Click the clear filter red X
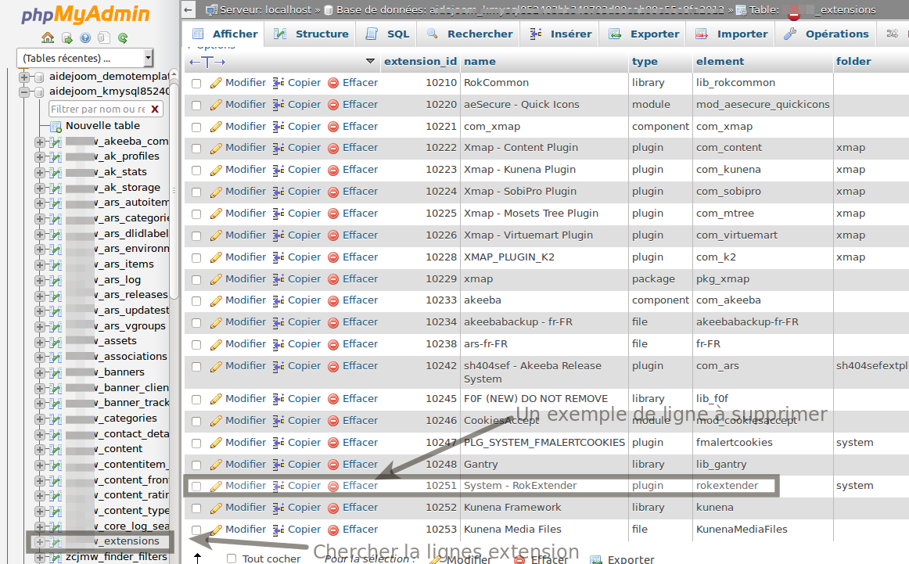 155,110
